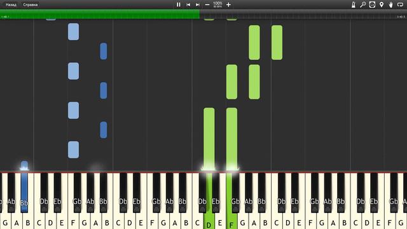Click the unplayed gray part of the timeline
Image resolution: width=407 pixels, height=229 pixels.
[303, 15]
